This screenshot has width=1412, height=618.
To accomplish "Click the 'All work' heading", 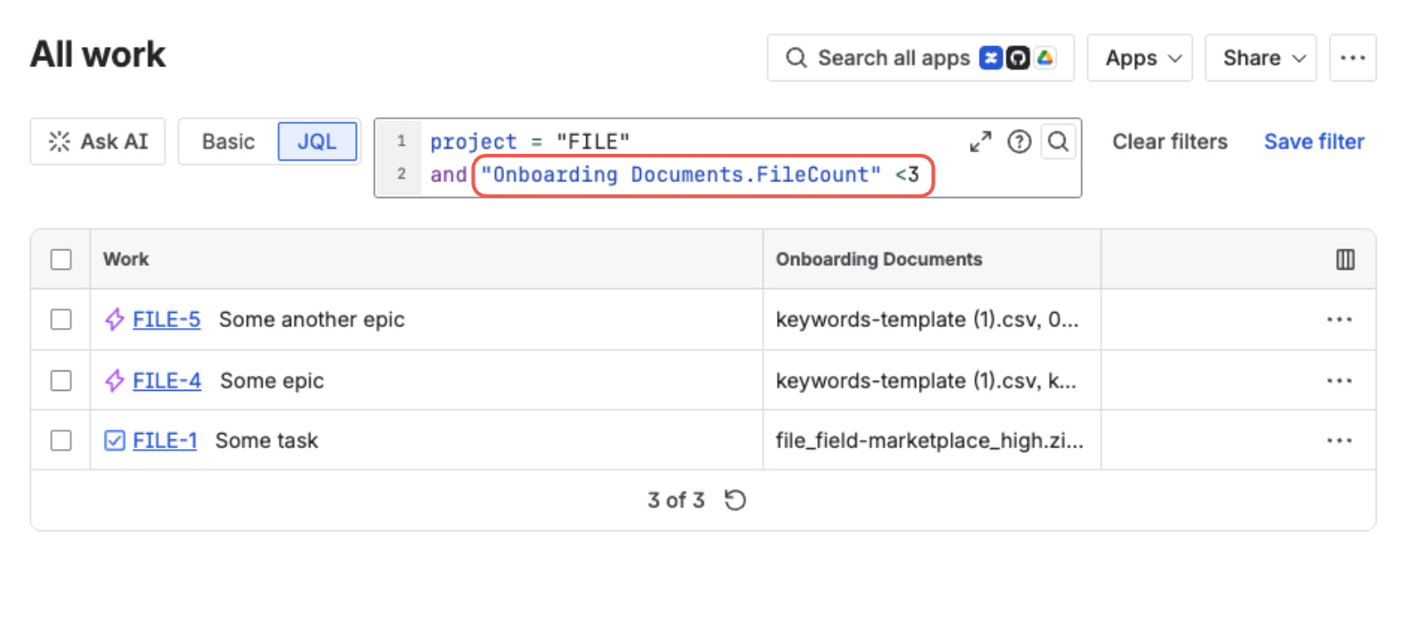I will coord(98,54).
